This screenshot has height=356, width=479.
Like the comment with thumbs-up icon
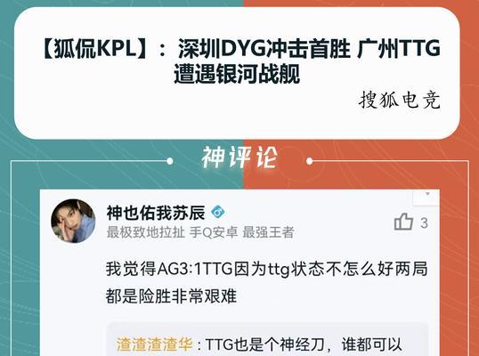(x=403, y=222)
